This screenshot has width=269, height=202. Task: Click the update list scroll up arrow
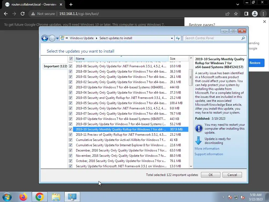[x=191, y=58]
